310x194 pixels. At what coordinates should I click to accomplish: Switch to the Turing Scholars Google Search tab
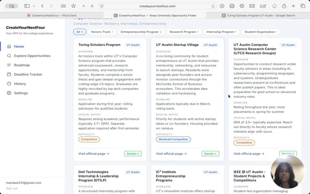(258, 16)
